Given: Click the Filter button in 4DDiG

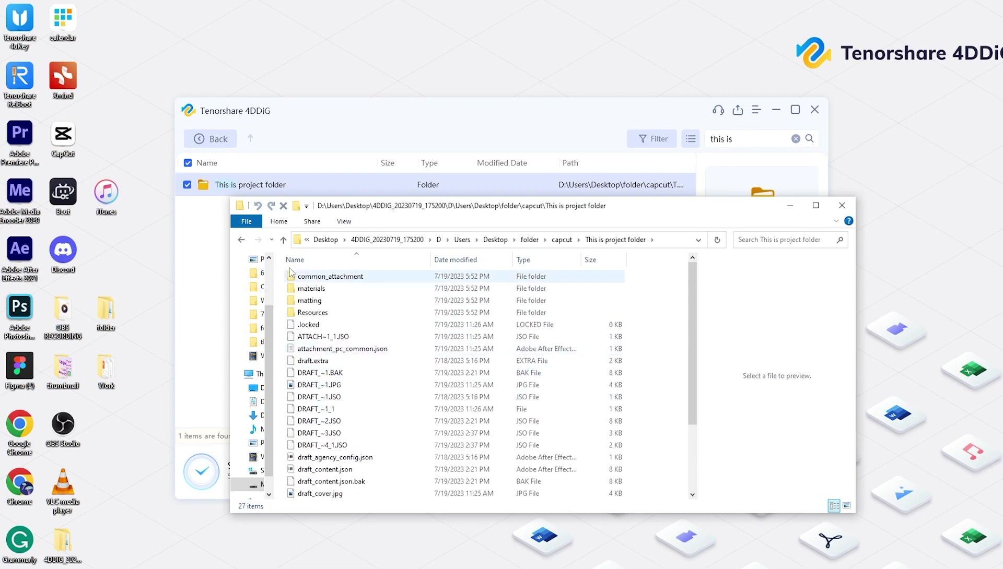Looking at the screenshot, I should 652,139.
